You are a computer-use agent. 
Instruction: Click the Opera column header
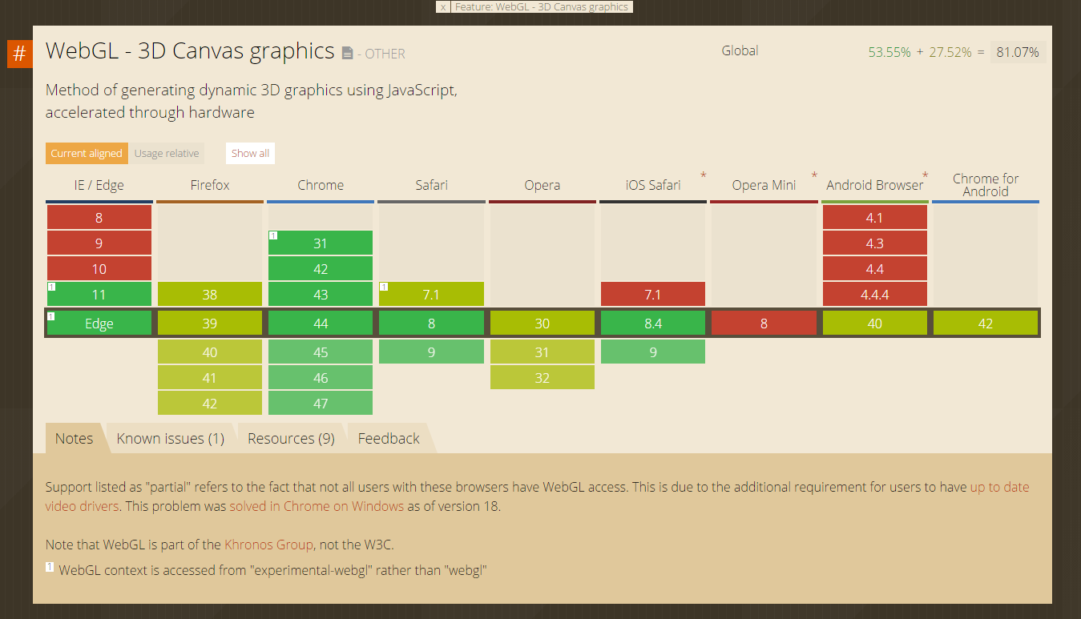pos(543,185)
